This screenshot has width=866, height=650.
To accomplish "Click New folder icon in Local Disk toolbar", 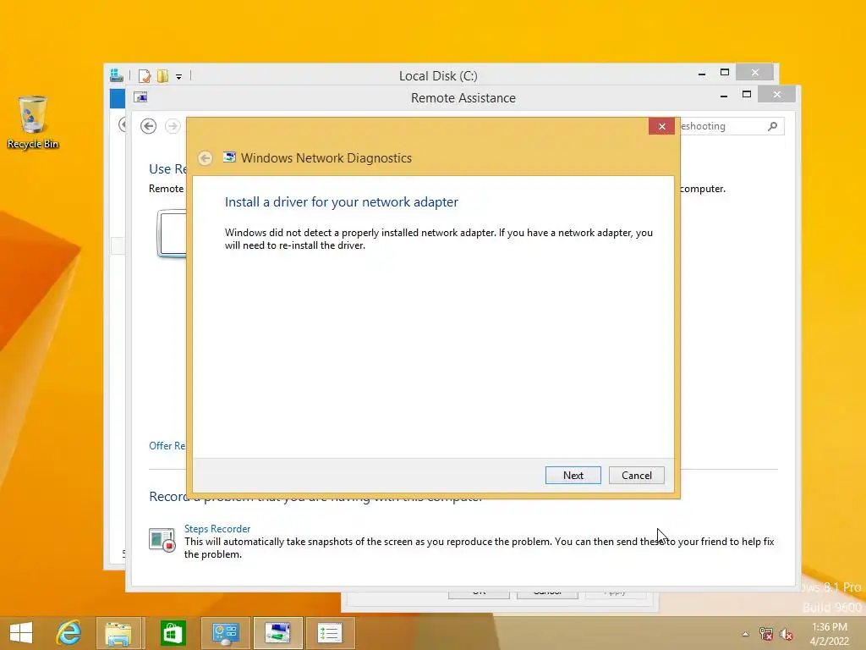I will (162, 75).
